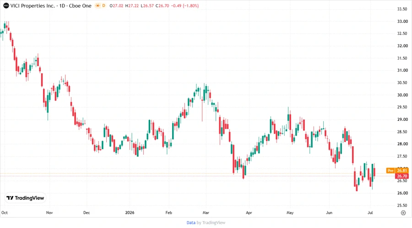Click the open value O27.02
The image size is (412, 228).
[116, 6]
